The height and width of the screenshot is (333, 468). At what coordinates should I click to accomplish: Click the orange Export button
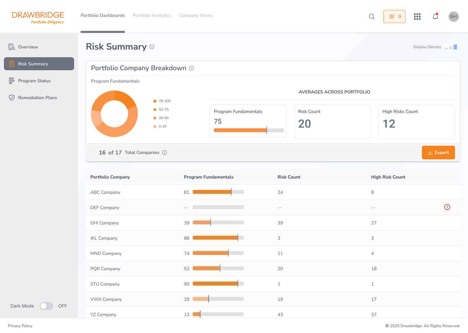pos(438,153)
